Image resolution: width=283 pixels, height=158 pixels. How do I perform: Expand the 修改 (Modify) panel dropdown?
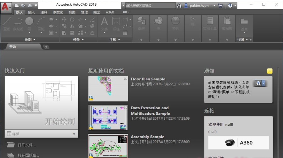coord(79,40)
